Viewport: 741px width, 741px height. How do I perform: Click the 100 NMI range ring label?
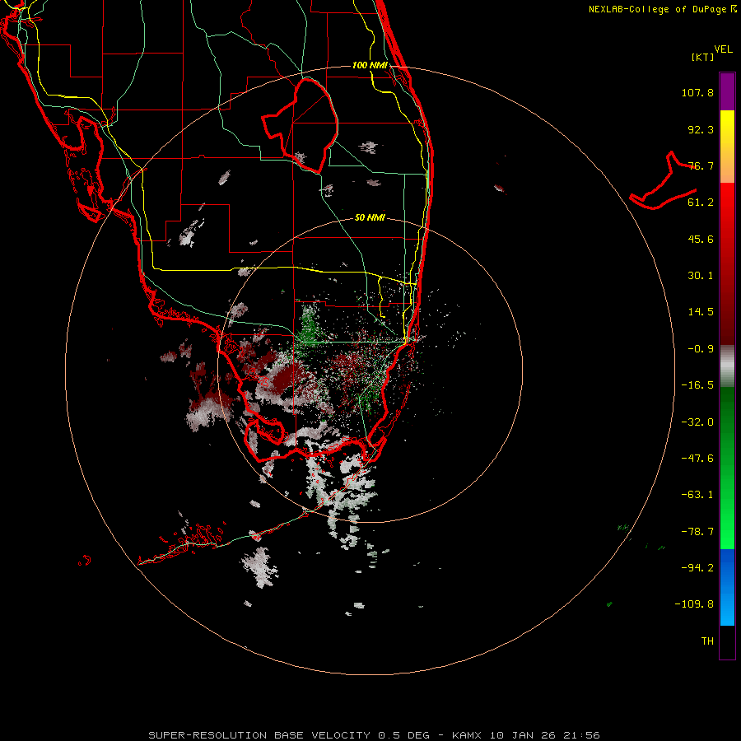pos(370,65)
